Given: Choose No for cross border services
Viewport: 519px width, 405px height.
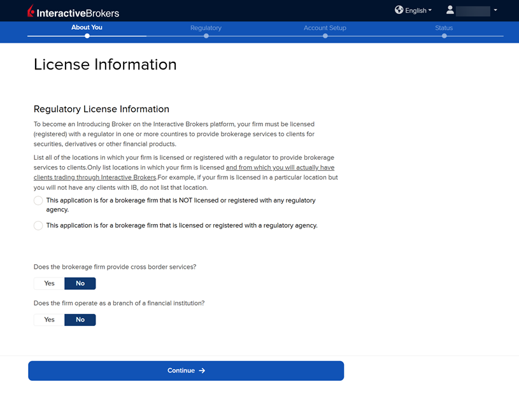Looking at the screenshot, I should click(x=80, y=283).
